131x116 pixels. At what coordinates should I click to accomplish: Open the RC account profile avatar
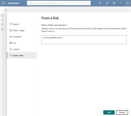pos(127,3)
